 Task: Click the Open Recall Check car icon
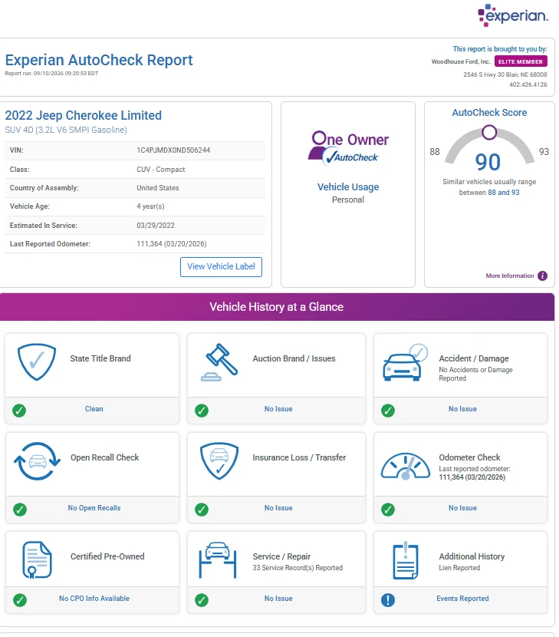pos(38,461)
